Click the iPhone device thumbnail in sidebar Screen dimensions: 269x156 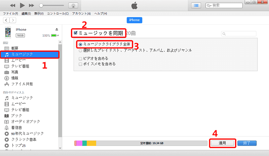coord(8,32)
